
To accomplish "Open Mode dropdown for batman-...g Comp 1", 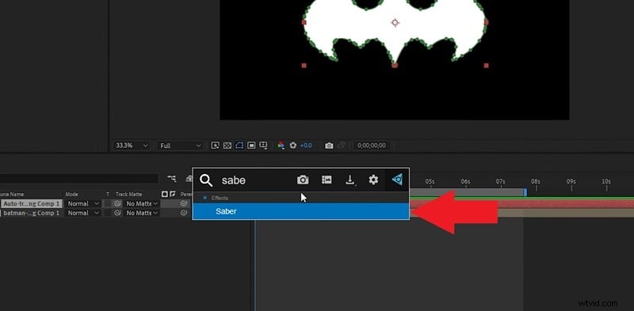I will click(83, 213).
